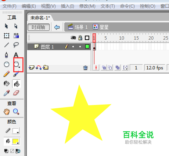The image size is (169, 156).
Task: Click the current frame number field
Action: tap(136, 68)
